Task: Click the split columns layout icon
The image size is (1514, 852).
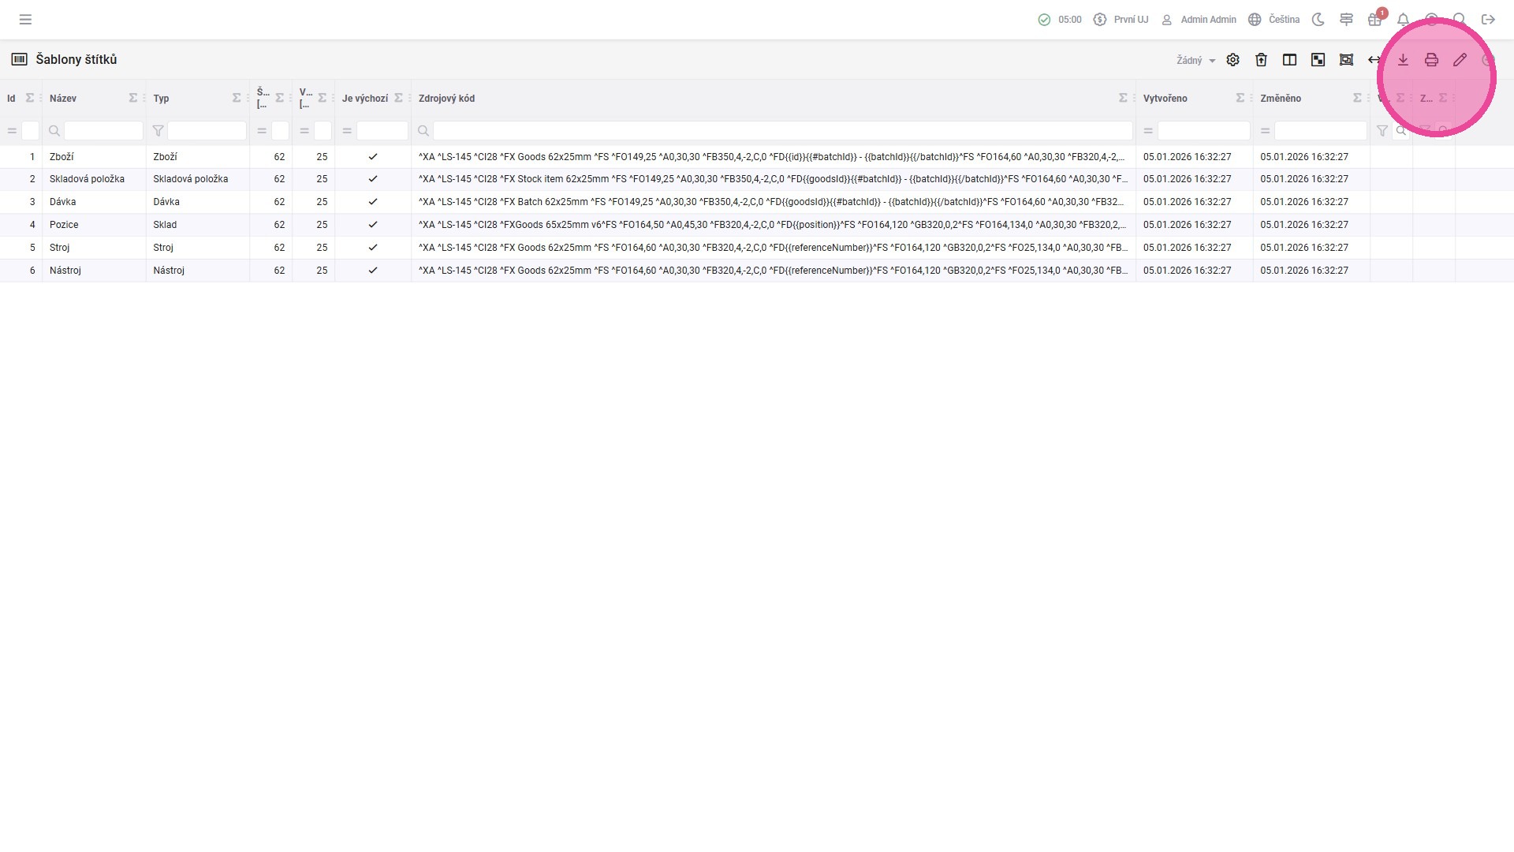Action: click(1289, 60)
